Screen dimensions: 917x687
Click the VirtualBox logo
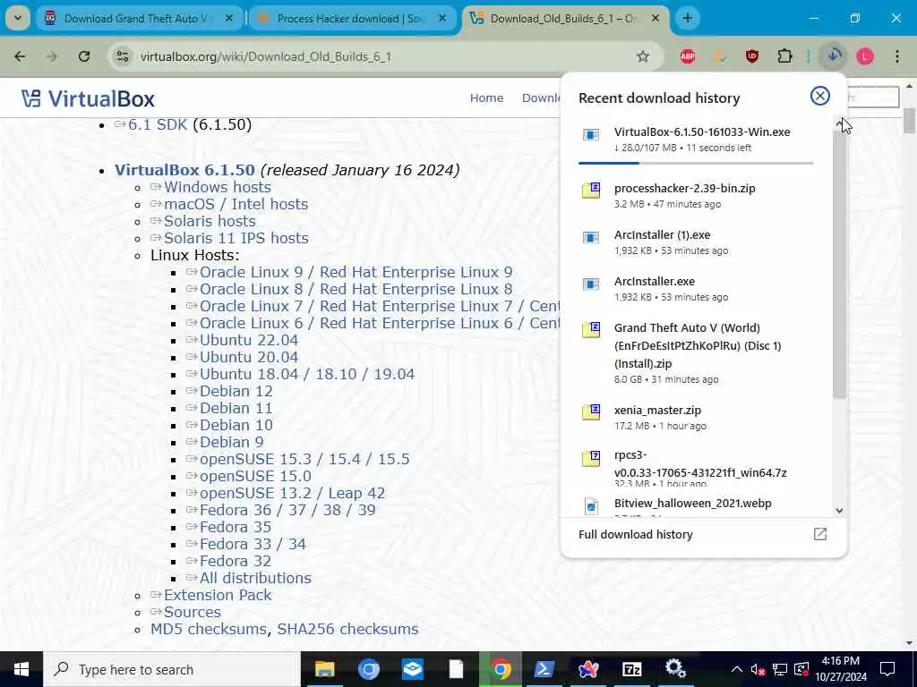(x=89, y=98)
